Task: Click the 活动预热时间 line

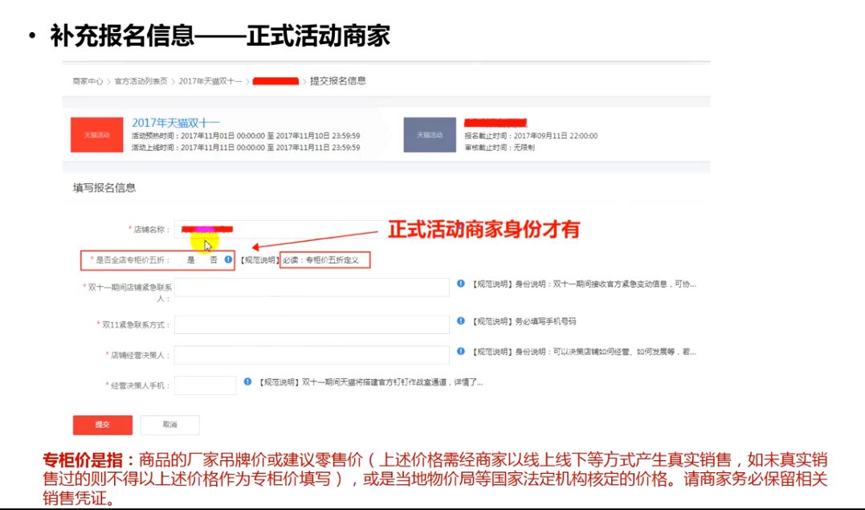Action: [x=246, y=136]
